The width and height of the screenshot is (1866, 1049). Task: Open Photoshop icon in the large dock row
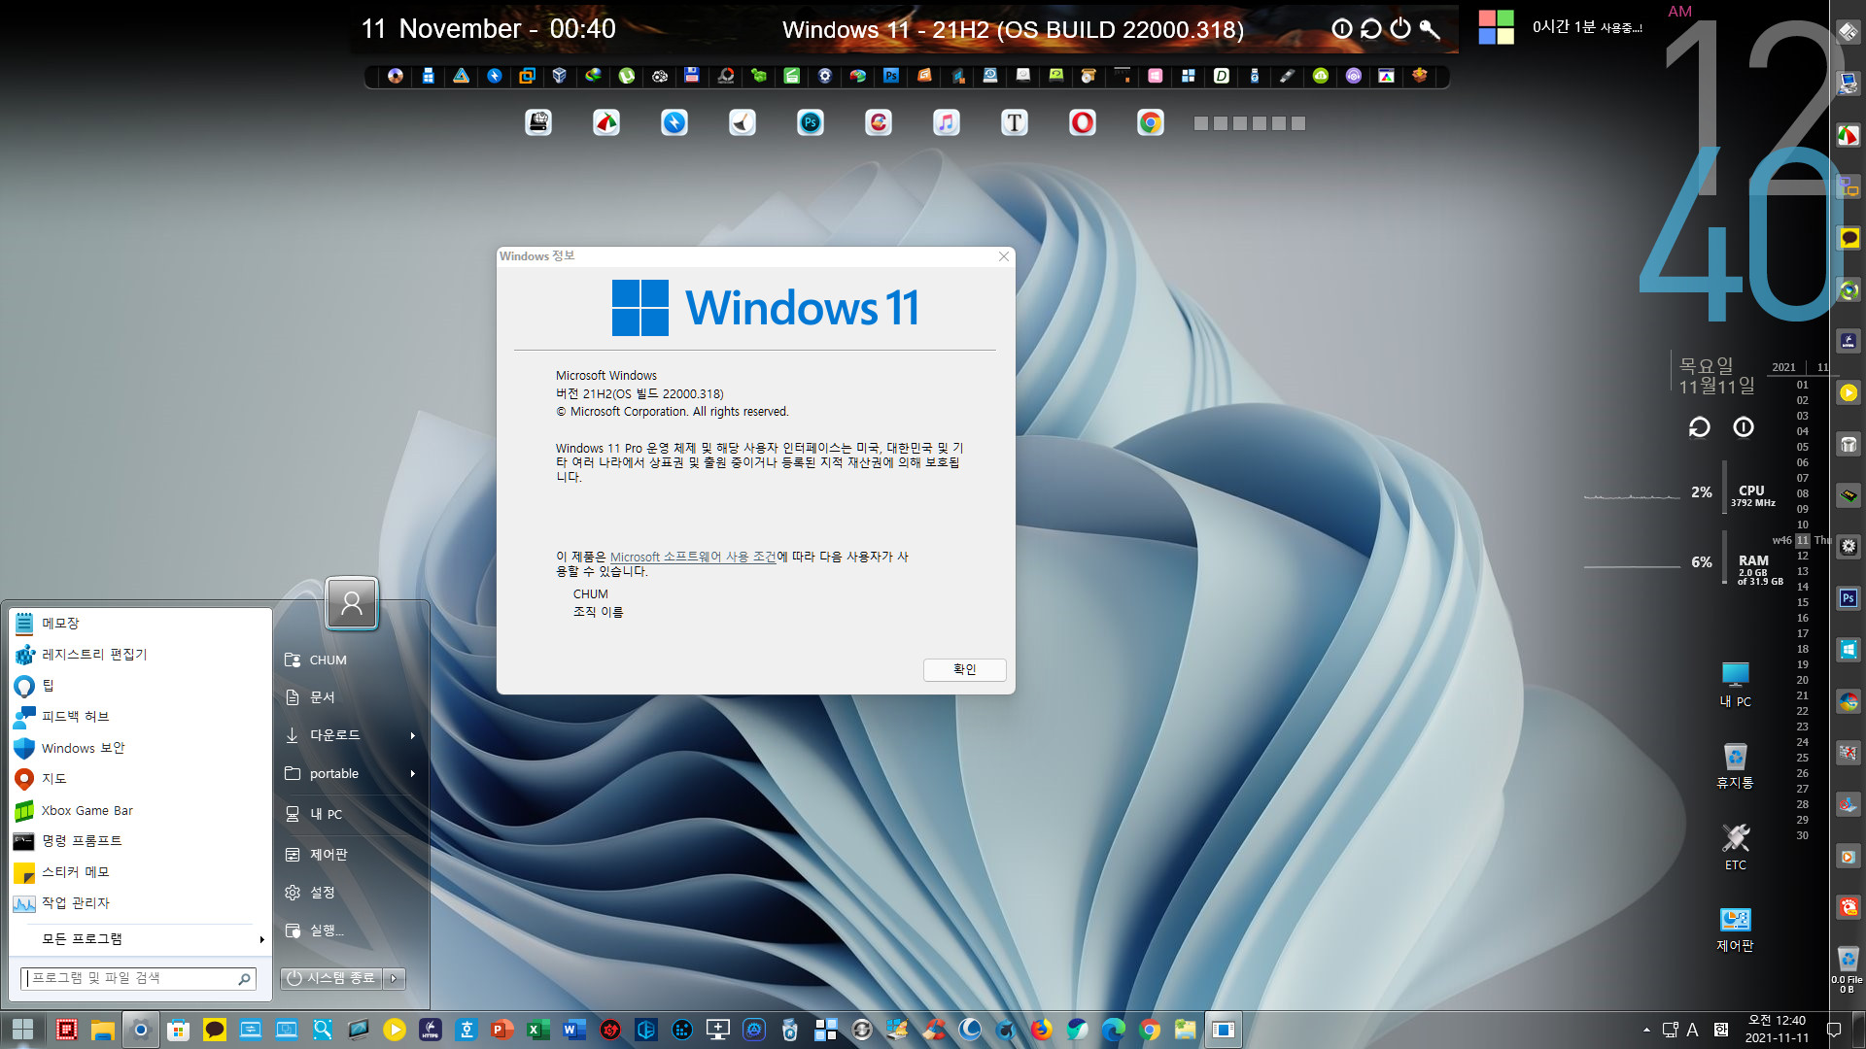pyautogui.click(x=811, y=122)
